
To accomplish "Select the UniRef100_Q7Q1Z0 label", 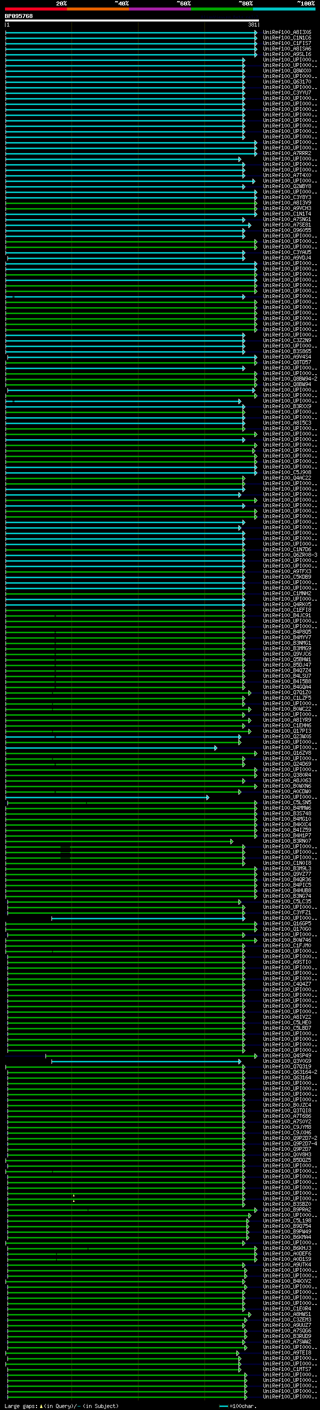I will 287,692.
